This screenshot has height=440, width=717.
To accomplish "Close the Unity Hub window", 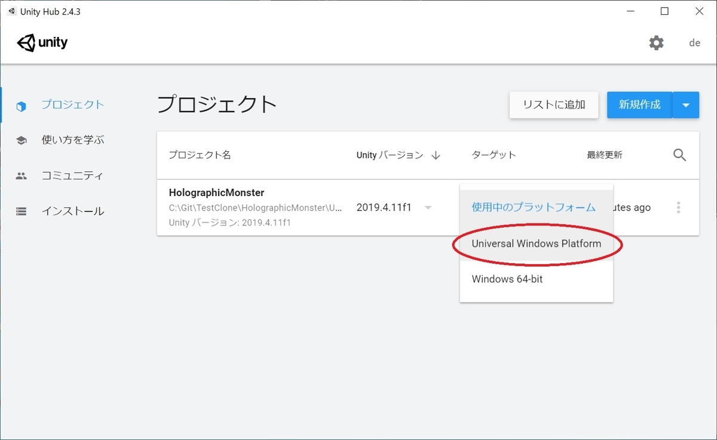I will click(699, 11).
